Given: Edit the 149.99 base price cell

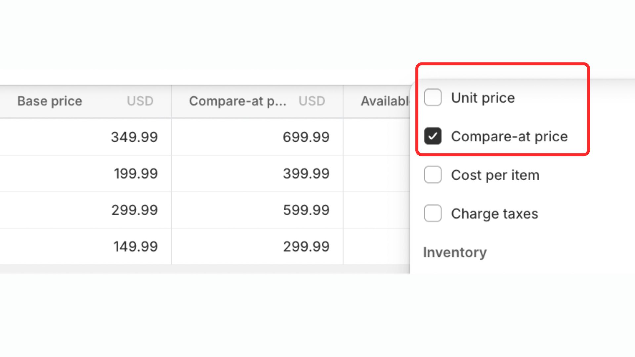Looking at the screenshot, I should pos(135,247).
